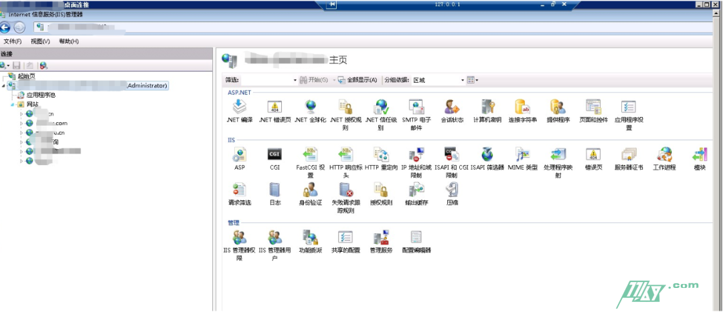Expand the site ending in .com

[21, 124]
